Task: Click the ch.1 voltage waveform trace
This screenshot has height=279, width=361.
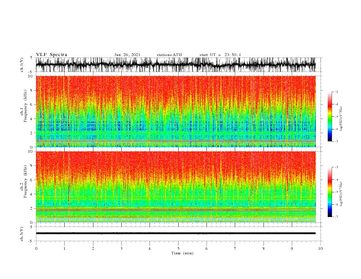Action: [175, 65]
